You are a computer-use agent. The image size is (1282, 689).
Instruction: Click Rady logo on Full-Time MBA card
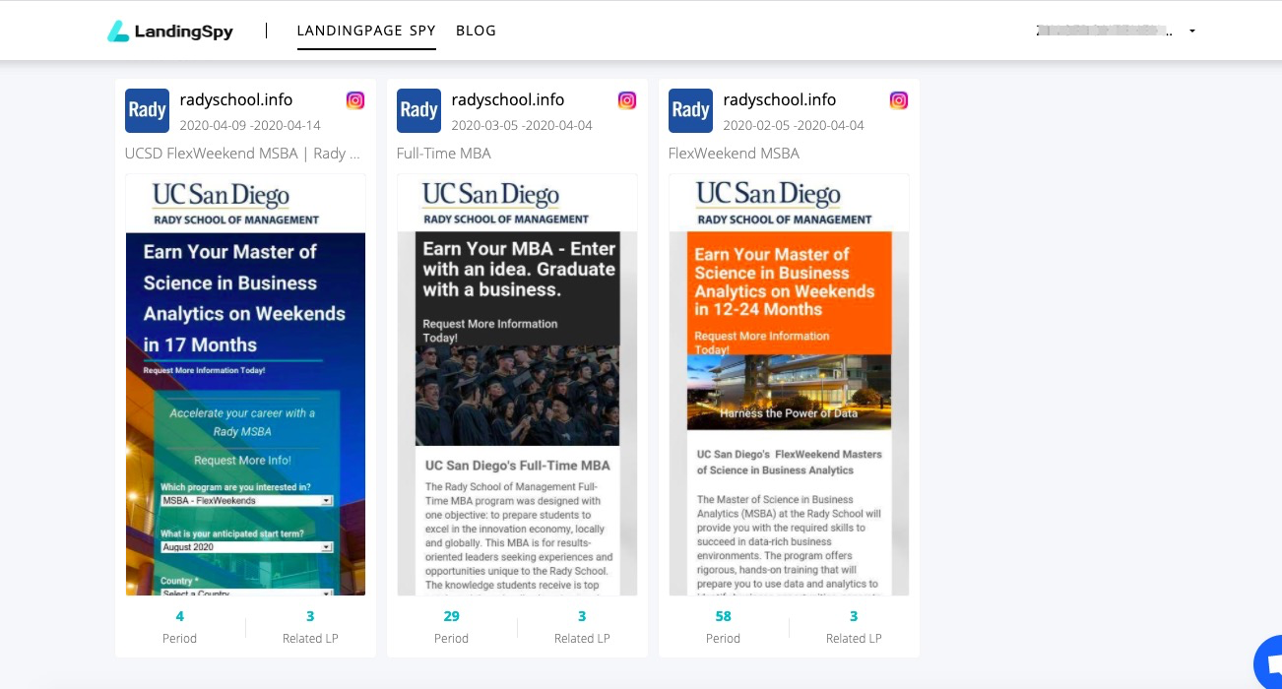coord(418,110)
